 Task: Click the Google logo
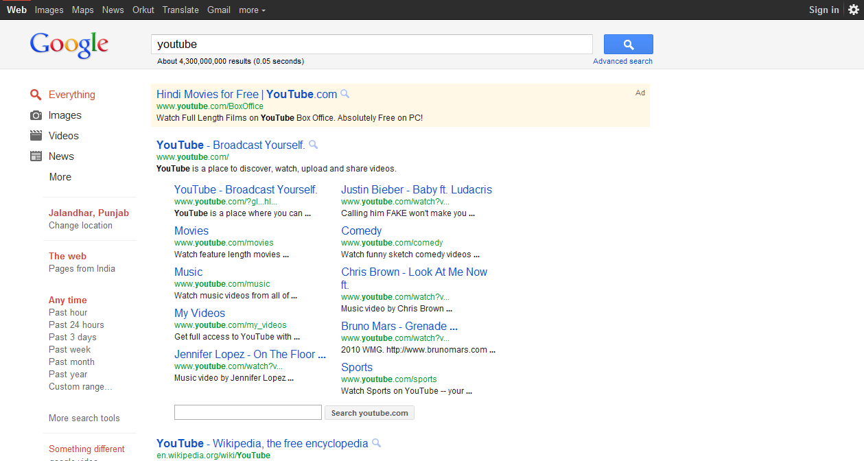coord(69,44)
